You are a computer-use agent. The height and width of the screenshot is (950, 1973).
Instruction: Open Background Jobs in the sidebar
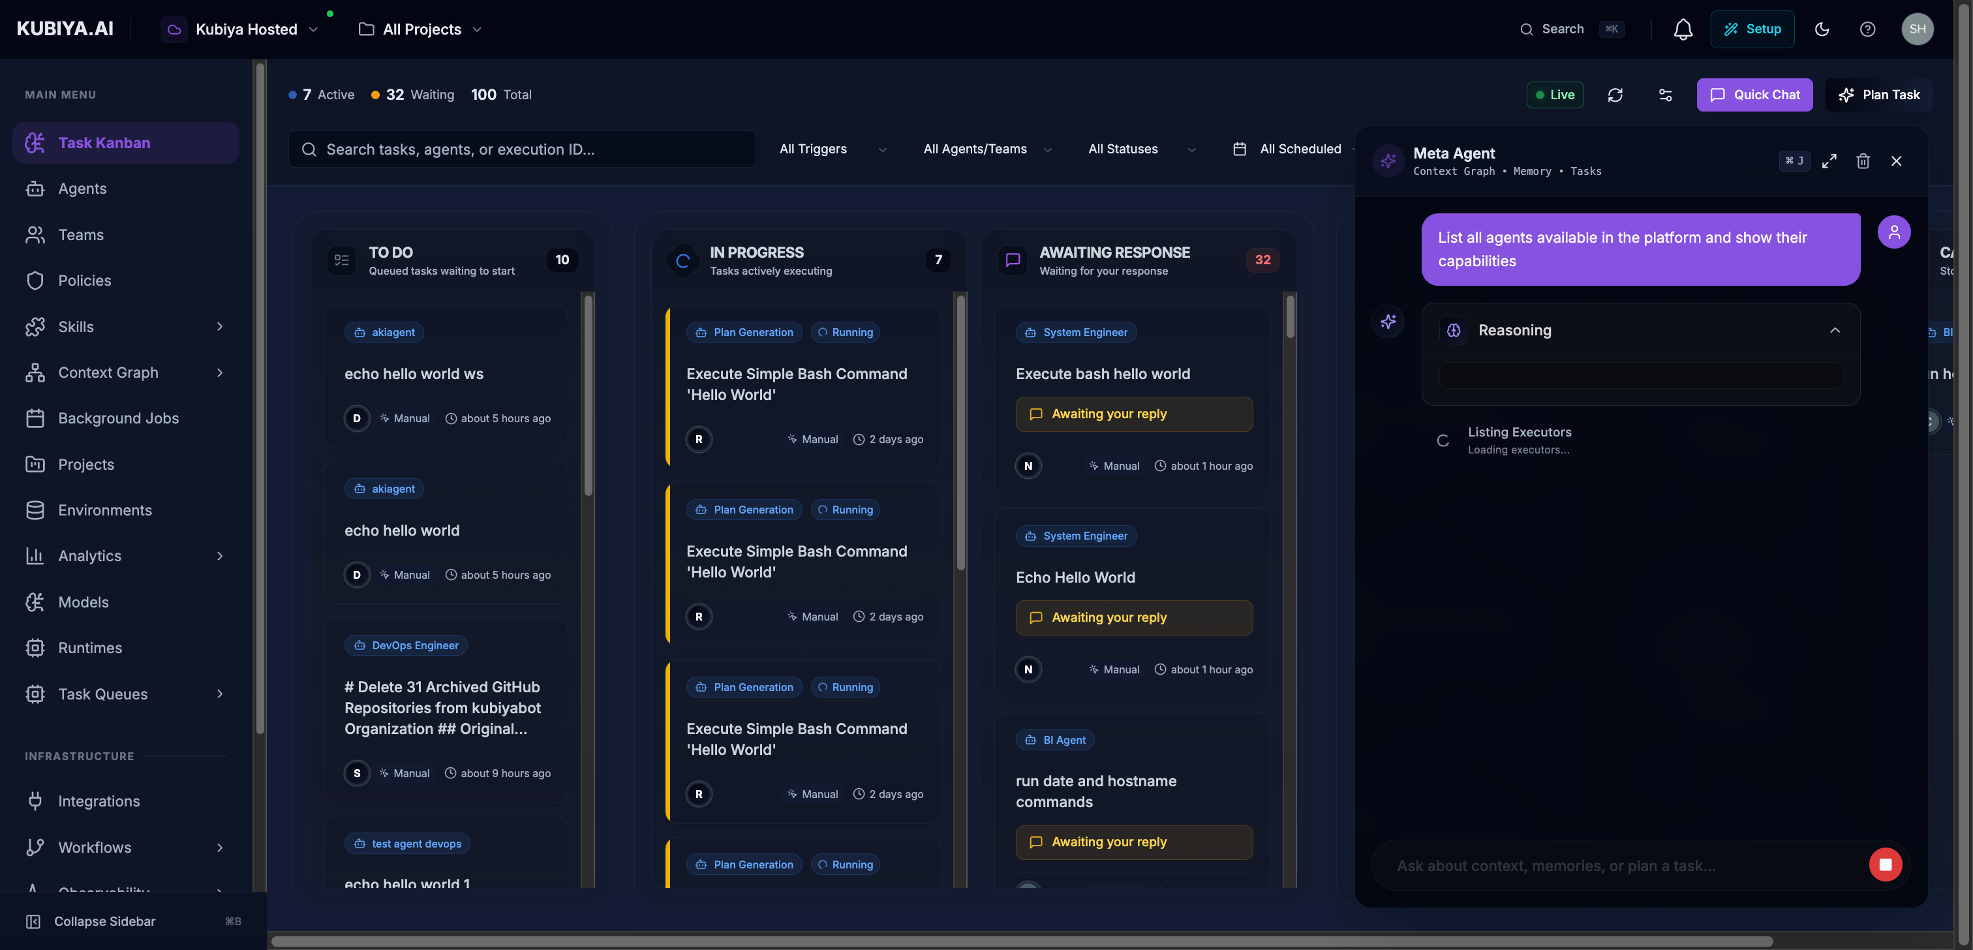118,418
